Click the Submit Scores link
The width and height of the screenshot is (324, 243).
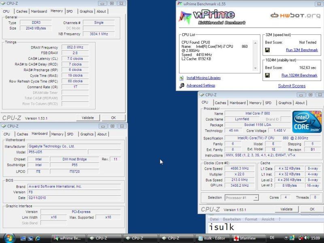pos(292,86)
